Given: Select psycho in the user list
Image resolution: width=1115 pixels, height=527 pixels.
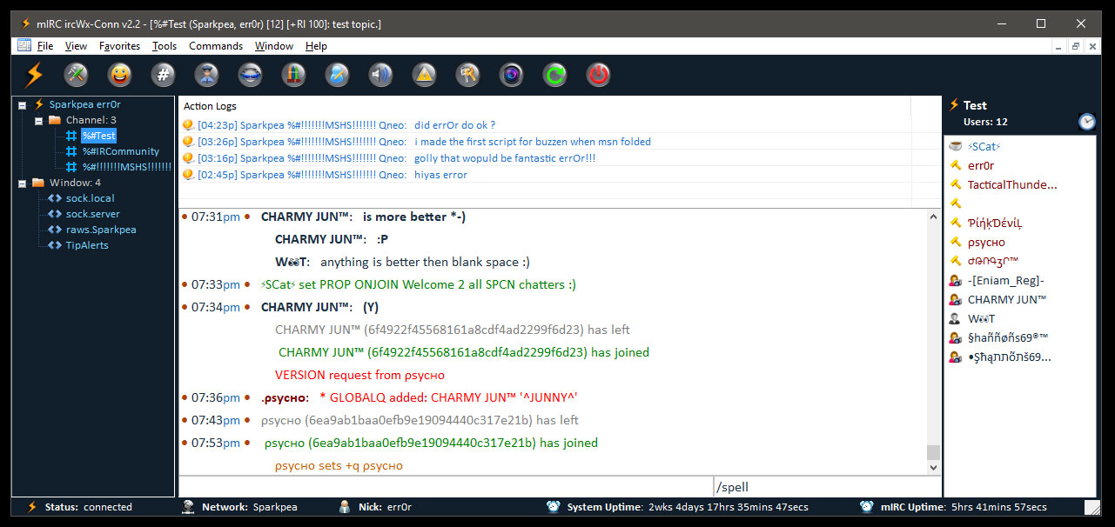Looking at the screenshot, I should click(986, 242).
